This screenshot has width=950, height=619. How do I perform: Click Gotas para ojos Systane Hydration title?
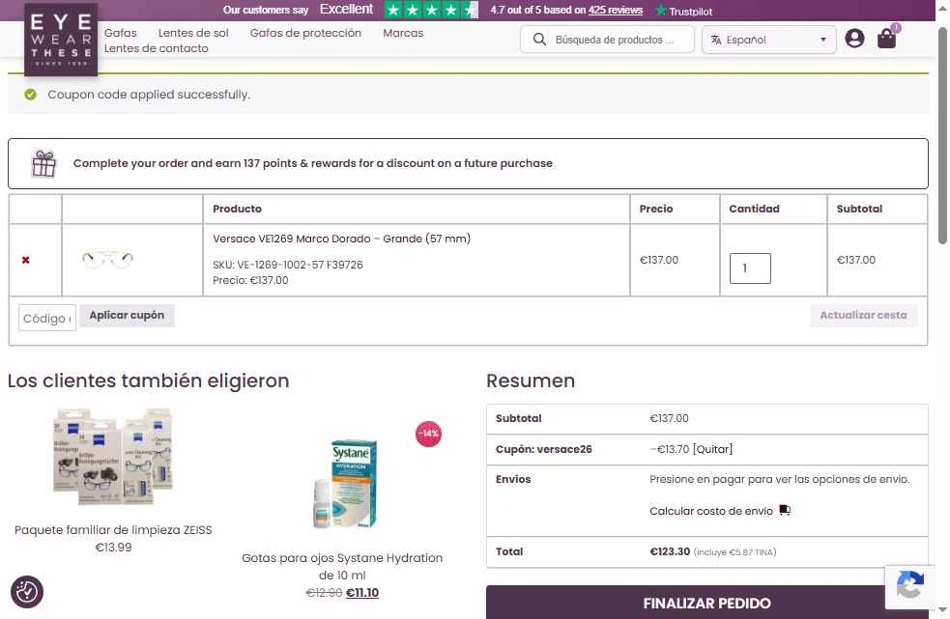click(x=342, y=566)
